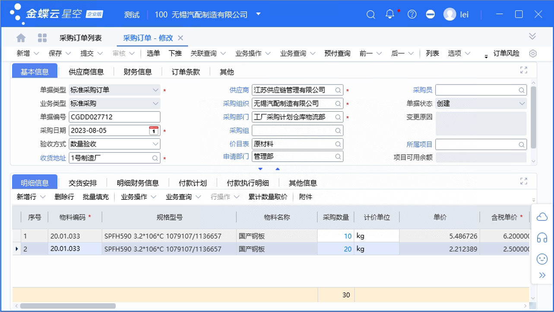
Task: Expand the 业务操作 top toolbar menu
Action: pos(268,54)
